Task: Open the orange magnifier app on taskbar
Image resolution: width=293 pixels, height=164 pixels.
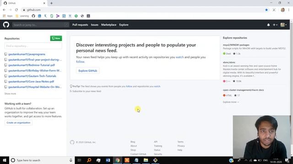Action: (x=89, y=160)
